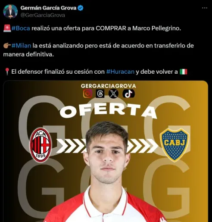Click the OFERTA headline in the graphic

click(x=109, y=111)
